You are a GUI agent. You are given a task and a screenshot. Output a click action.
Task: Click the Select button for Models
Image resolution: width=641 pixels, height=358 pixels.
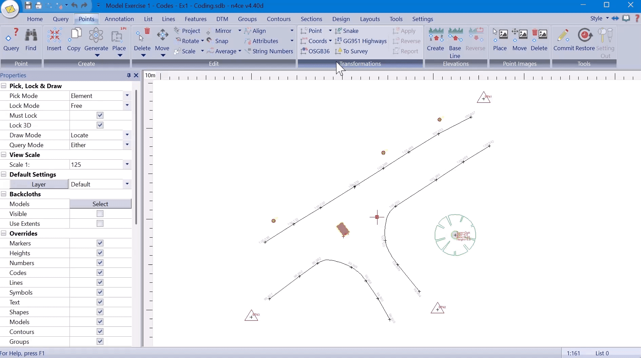click(100, 204)
